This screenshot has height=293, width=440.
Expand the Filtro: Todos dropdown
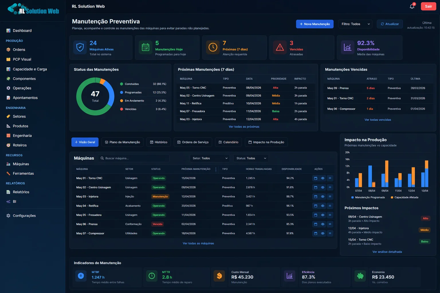(355, 24)
